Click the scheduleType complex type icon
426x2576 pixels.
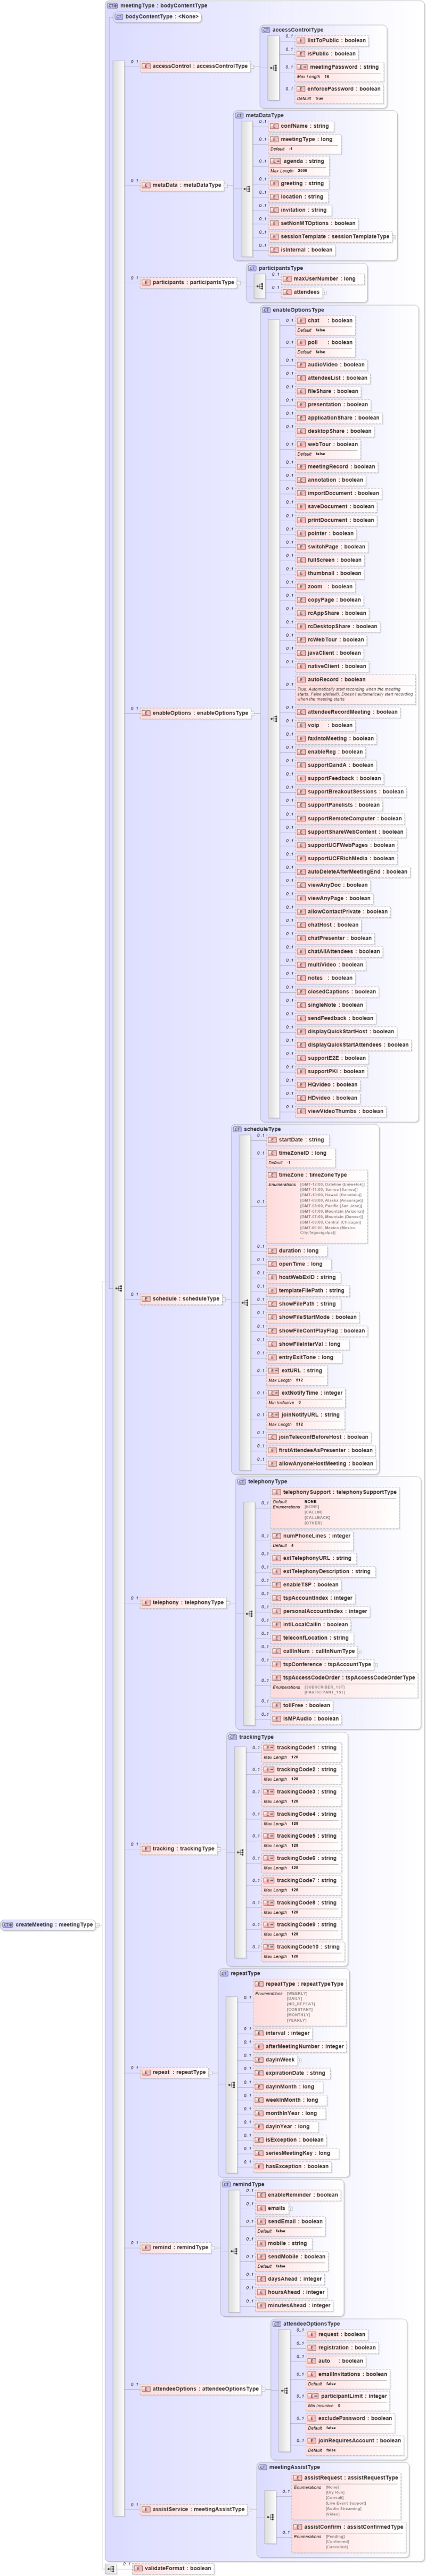click(237, 1129)
